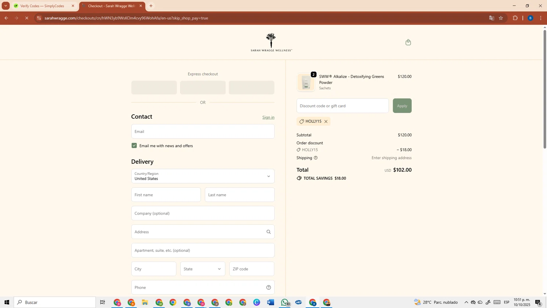Image resolution: width=547 pixels, height=308 pixels.
Task: Open a new browser tab
Action: [x=151, y=6]
